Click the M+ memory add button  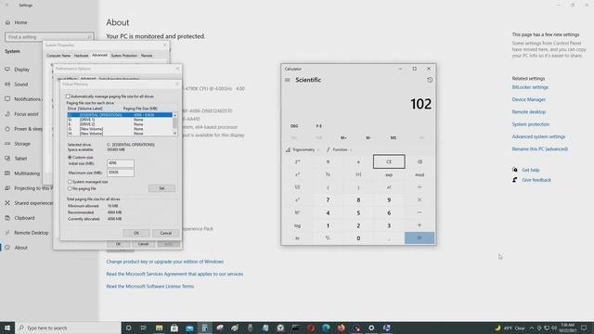[343, 137]
